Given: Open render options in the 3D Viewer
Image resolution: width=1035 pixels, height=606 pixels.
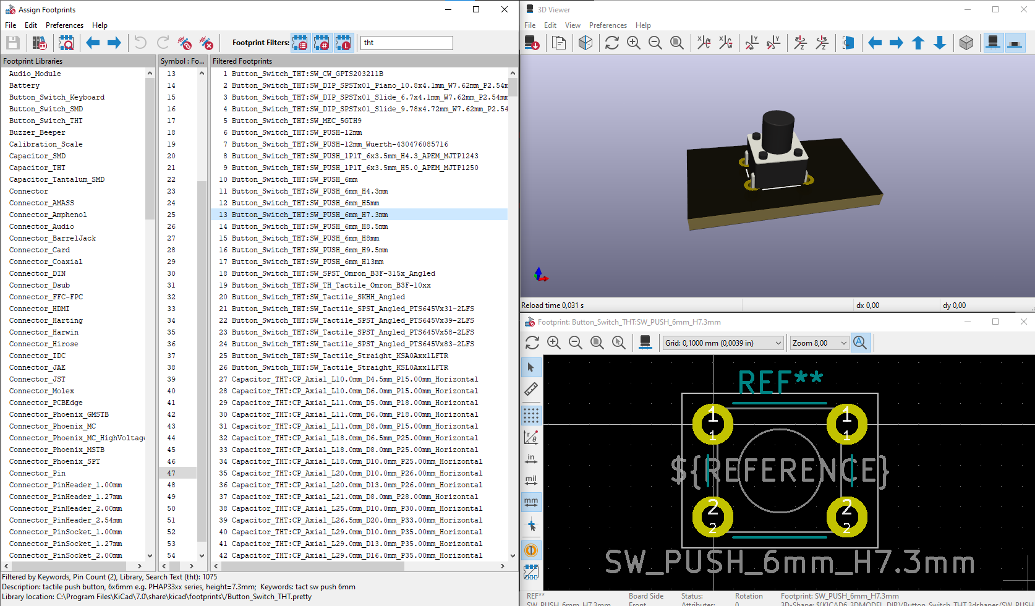Looking at the screenshot, I should (x=586, y=43).
